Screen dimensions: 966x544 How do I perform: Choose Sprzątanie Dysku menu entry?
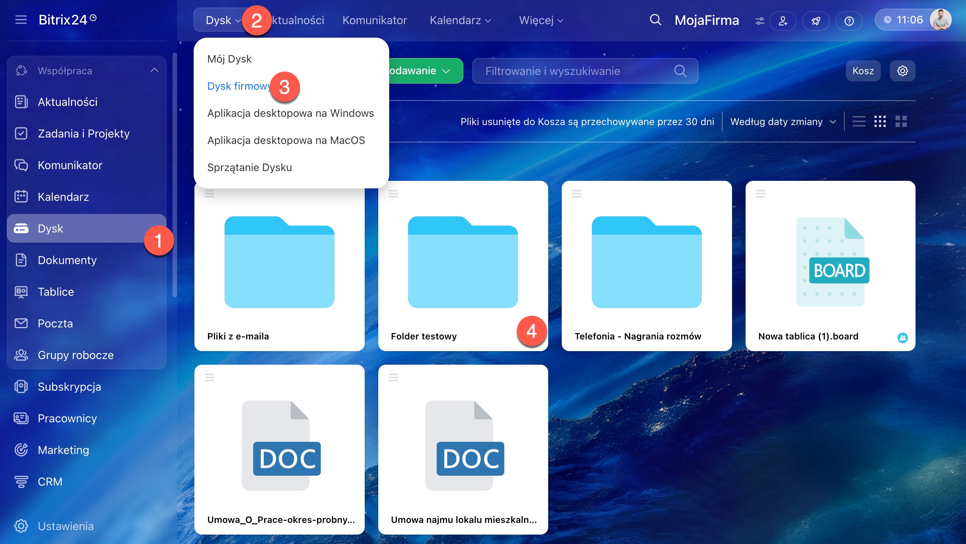click(x=249, y=167)
